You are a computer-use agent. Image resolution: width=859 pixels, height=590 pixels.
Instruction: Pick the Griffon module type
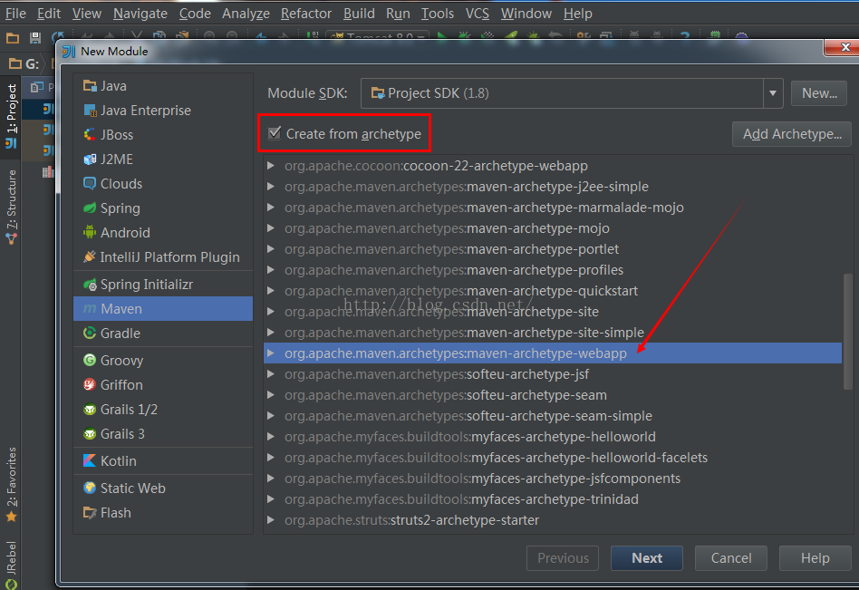163,385
